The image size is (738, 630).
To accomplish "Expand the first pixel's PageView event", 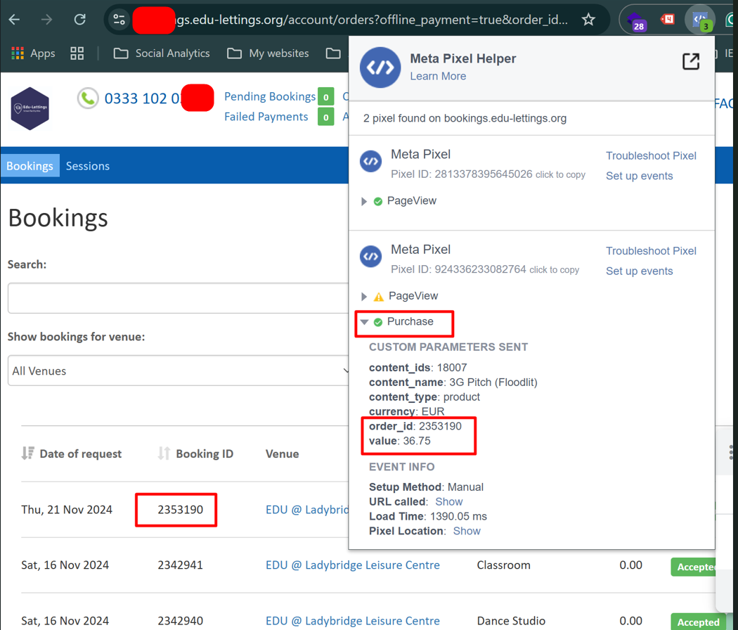I will point(364,201).
